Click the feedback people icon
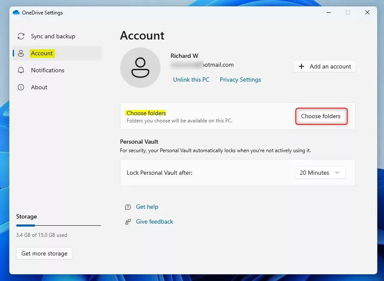Viewport: 384px width, 281px height. [128, 222]
